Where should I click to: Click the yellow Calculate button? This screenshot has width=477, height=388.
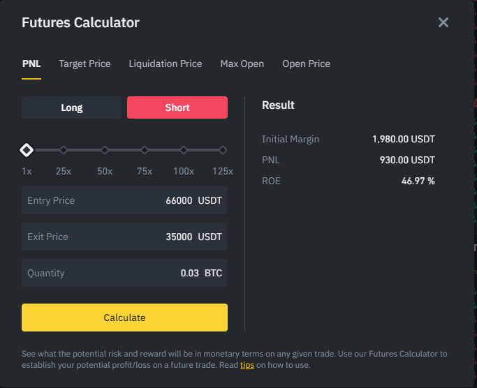click(x=124, y=318)
